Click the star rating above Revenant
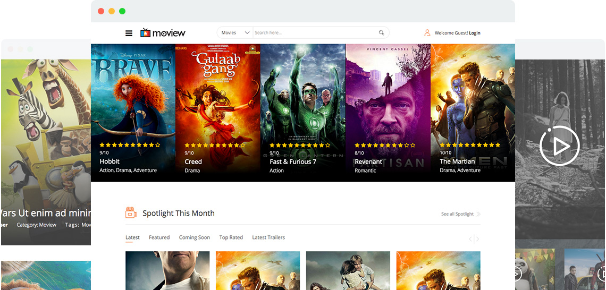Screen dimensions: 606x290 [385, 145]
